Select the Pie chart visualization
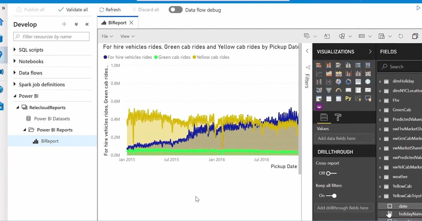 338,82
